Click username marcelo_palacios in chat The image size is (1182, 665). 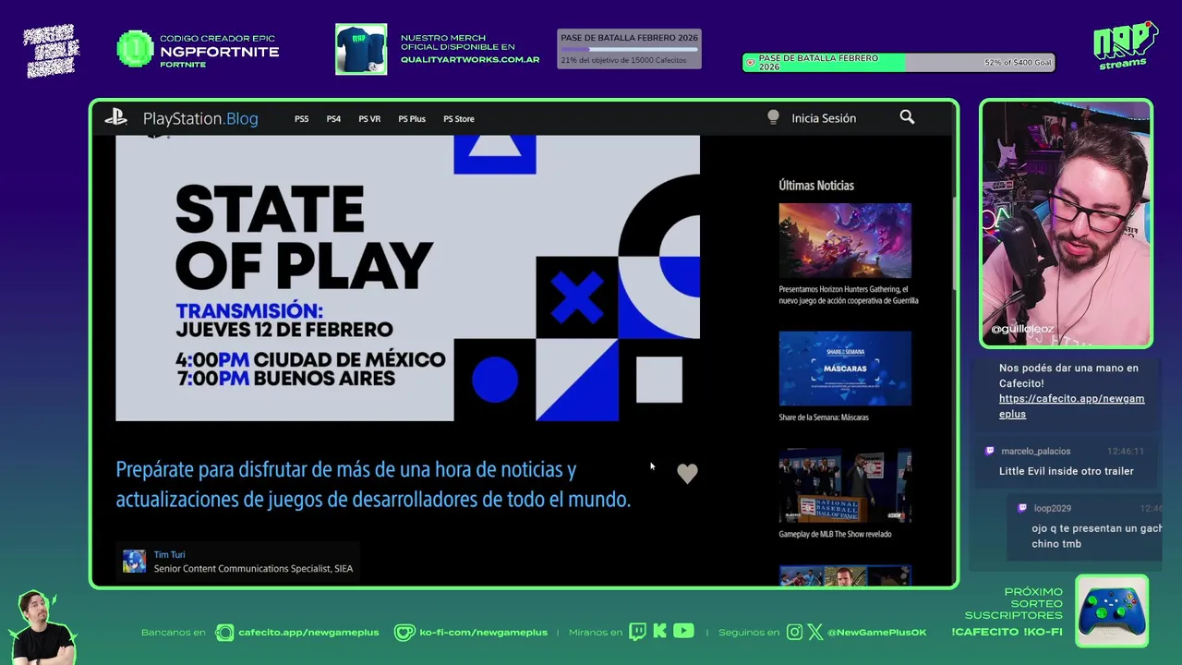pyautogui.click(x=1036, y=452)
